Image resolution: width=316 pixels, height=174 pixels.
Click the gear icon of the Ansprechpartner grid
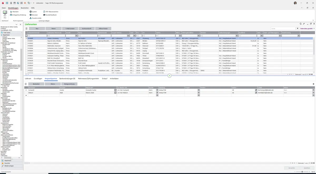click(313, 84)
